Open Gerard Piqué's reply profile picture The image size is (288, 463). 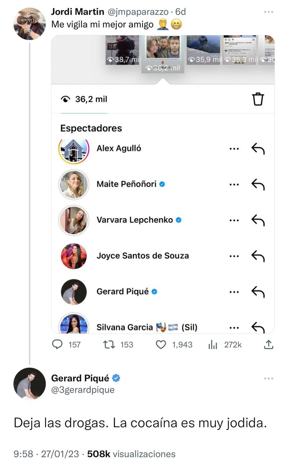[x=30, y=384]
